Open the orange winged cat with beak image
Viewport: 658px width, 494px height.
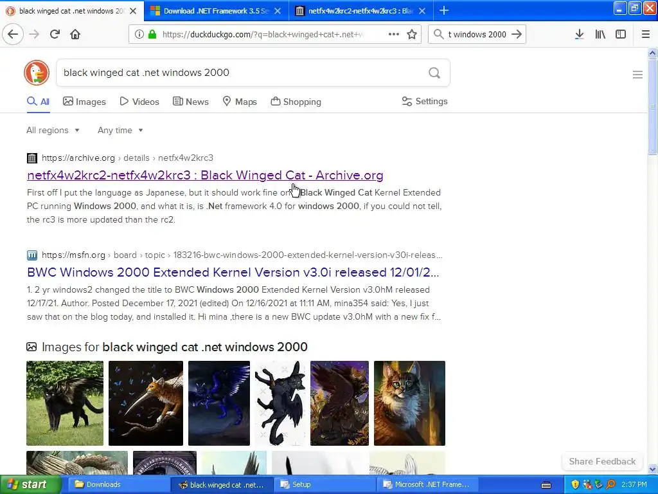(x=146, y=403)
